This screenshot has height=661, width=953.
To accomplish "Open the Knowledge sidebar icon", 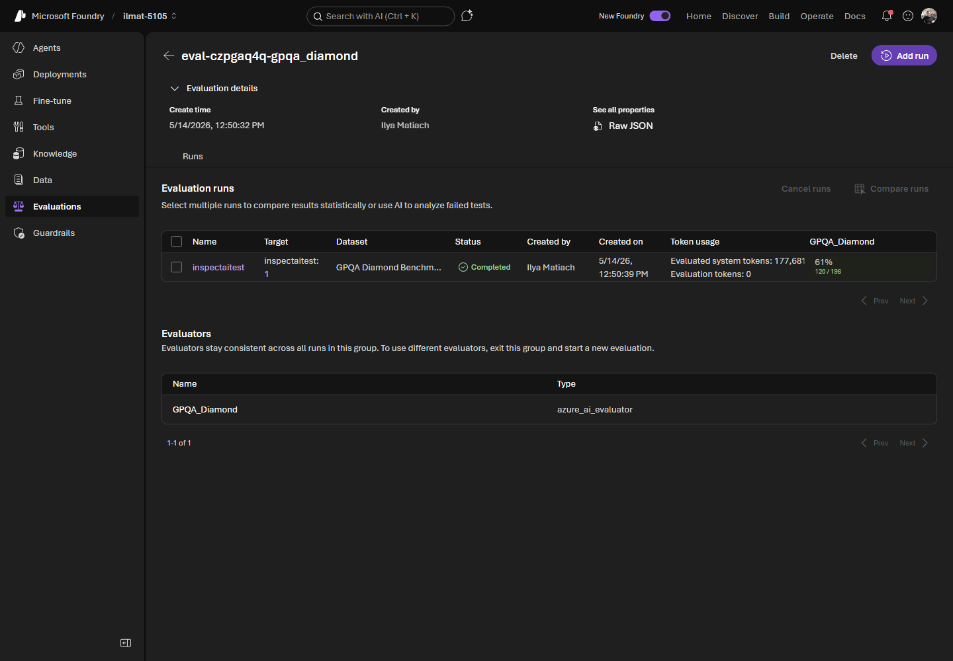I will point(19,153).
